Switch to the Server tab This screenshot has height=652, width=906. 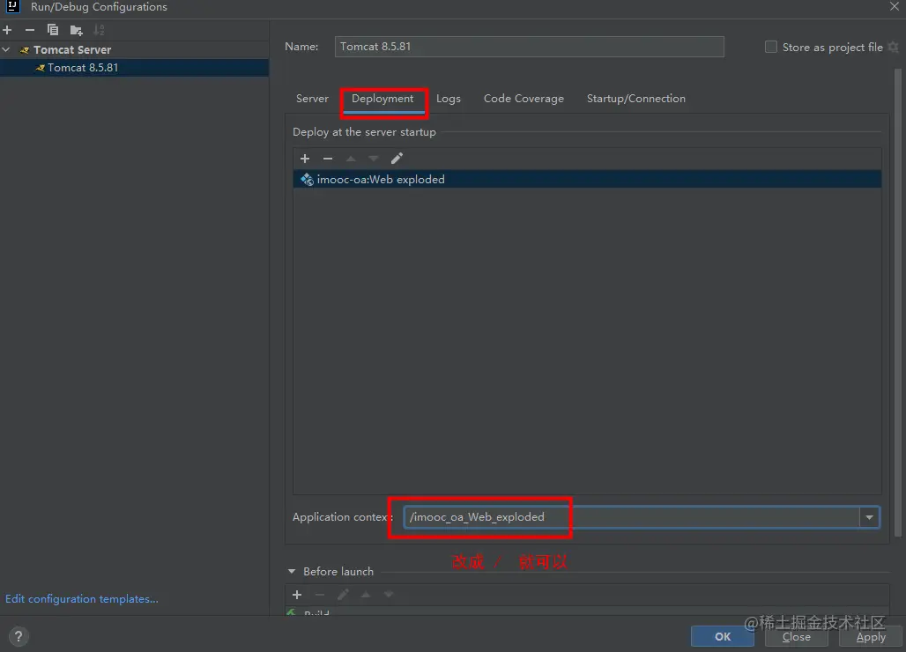point(312,99)
